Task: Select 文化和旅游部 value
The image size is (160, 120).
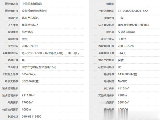Action: pos(126,32)
